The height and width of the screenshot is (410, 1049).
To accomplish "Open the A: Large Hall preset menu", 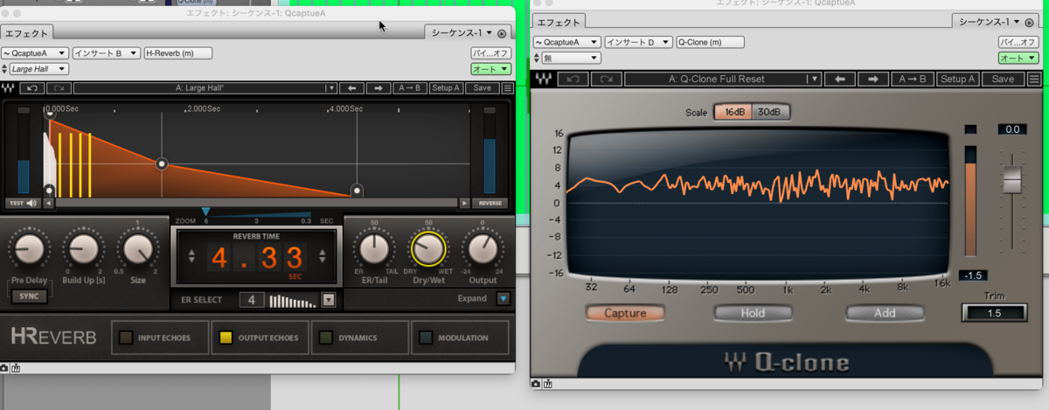I will 205,88.
